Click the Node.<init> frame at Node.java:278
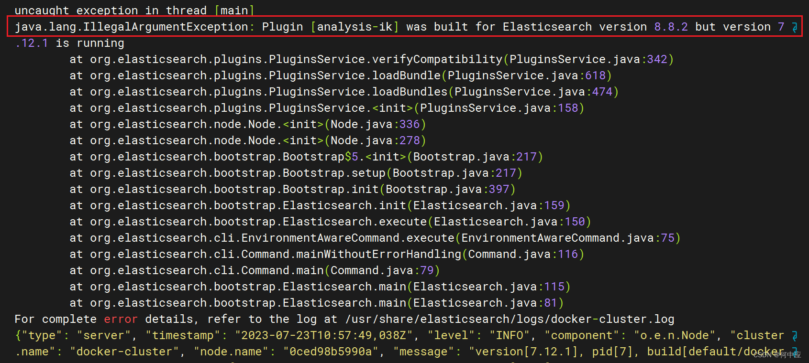 pos(247,140)
